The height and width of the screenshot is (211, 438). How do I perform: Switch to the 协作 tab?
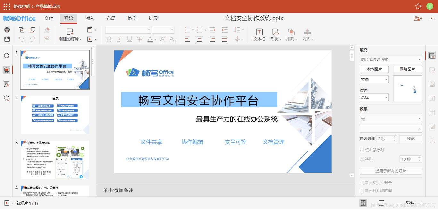[132, 18]
